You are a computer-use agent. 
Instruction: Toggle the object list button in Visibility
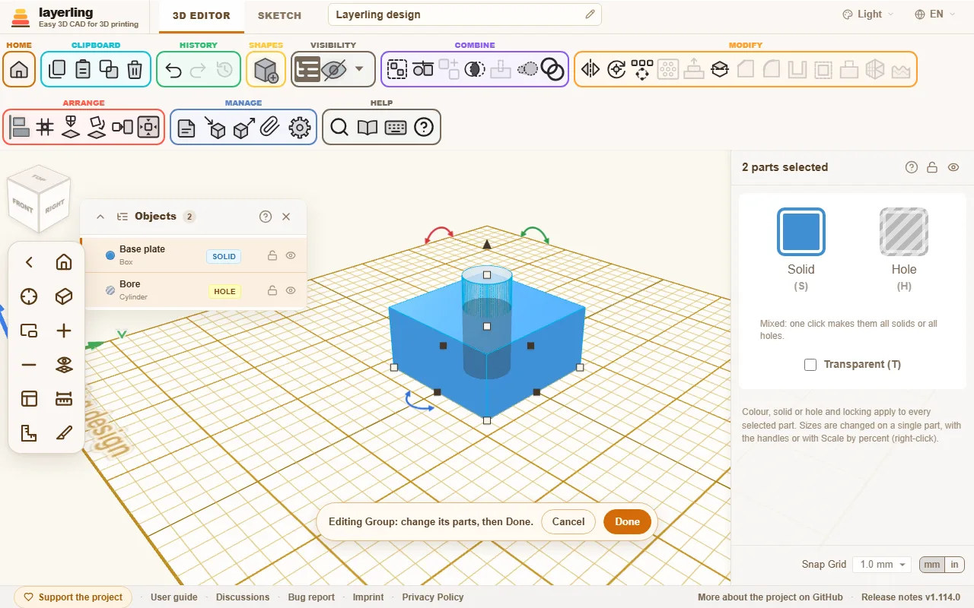pos(307,70)
